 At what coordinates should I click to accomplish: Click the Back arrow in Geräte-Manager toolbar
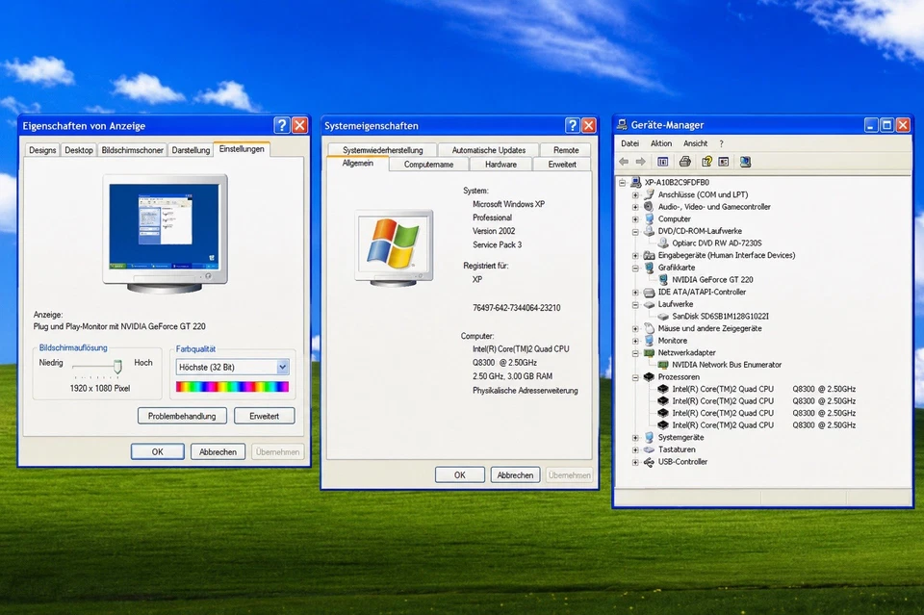pos(624,162)
